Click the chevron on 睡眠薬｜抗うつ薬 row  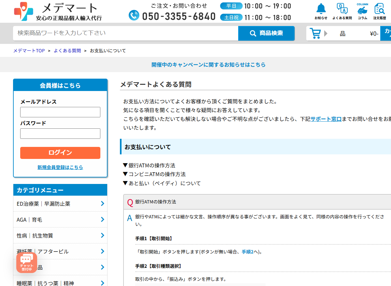pos(102,283)
